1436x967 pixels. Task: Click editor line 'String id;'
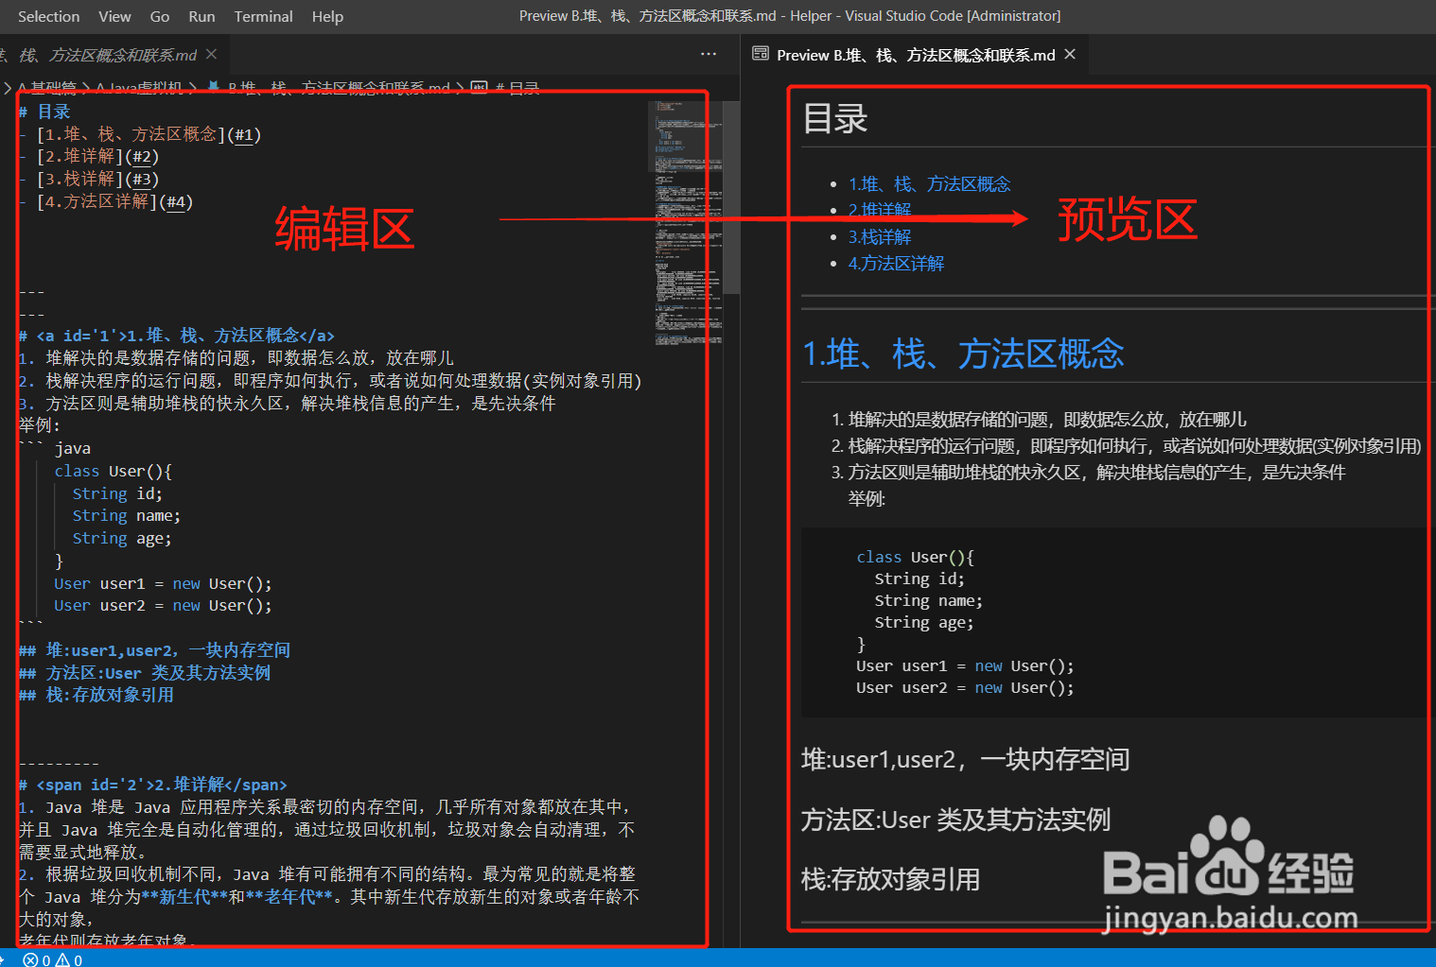(117, 493)
